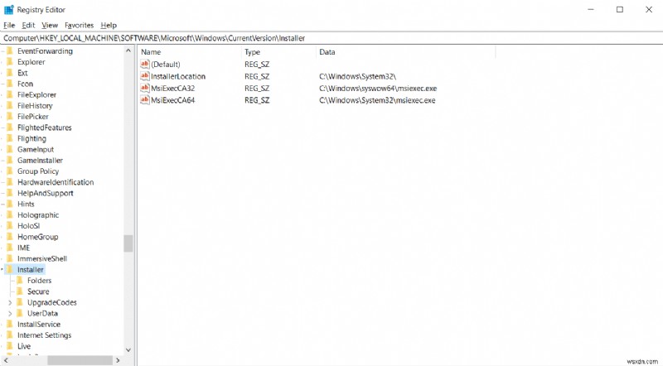
Task: Click the C:\Windows\System32\ data cell
Action: (x=358, y=76)
